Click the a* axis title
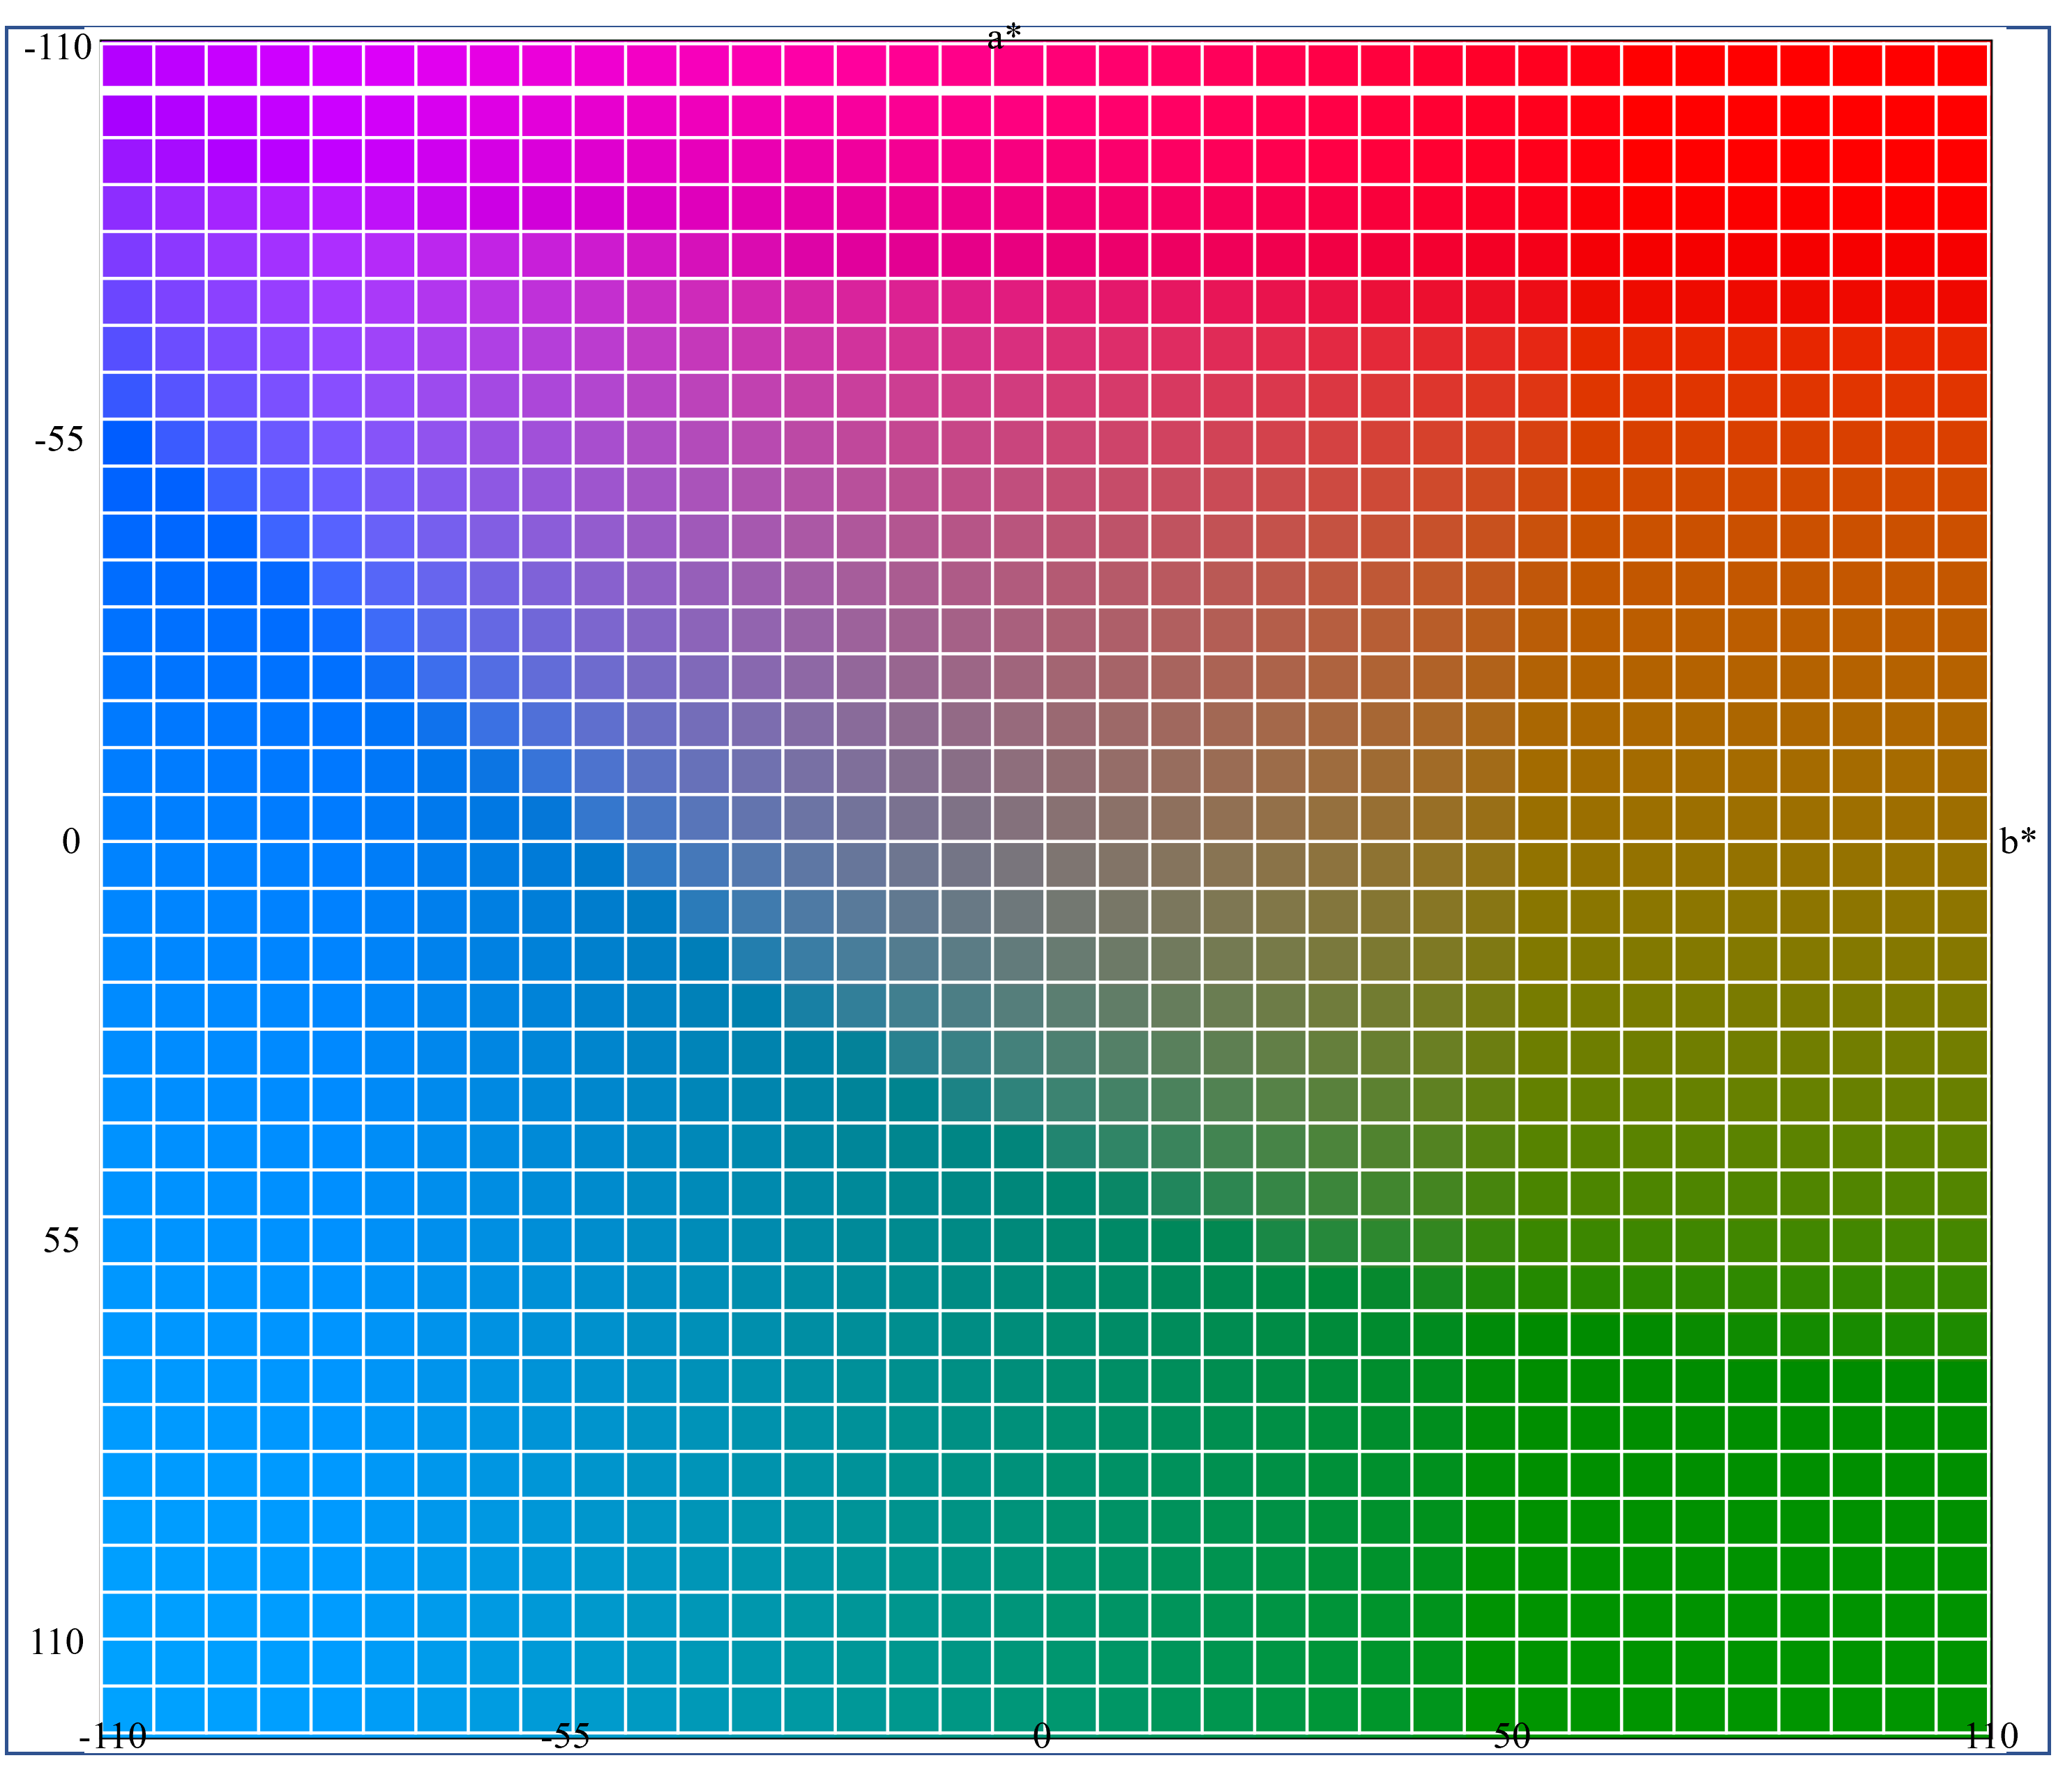Viewport: 2072px width, 1781px height. [x=1004, y=38]
